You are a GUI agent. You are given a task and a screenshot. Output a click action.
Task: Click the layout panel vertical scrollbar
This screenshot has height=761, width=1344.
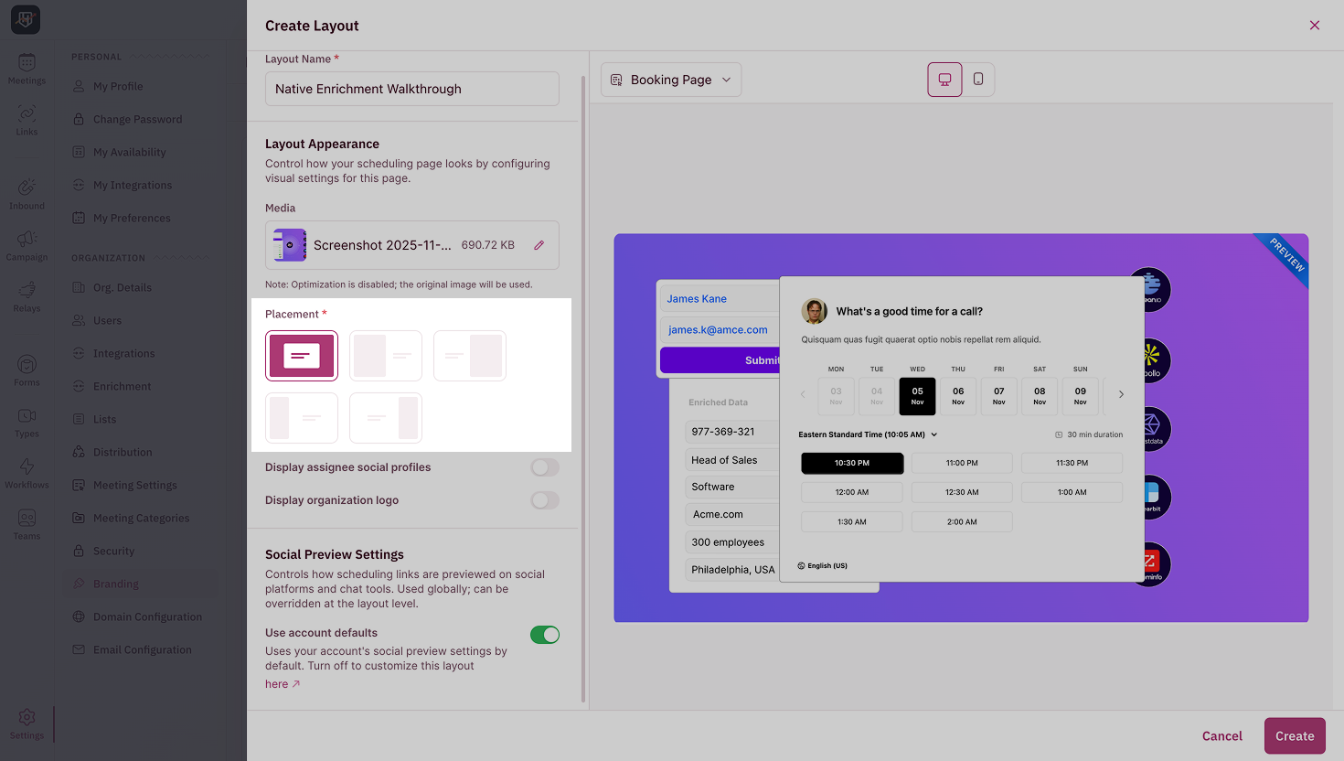pyautogui.click(x=583, y=389)
